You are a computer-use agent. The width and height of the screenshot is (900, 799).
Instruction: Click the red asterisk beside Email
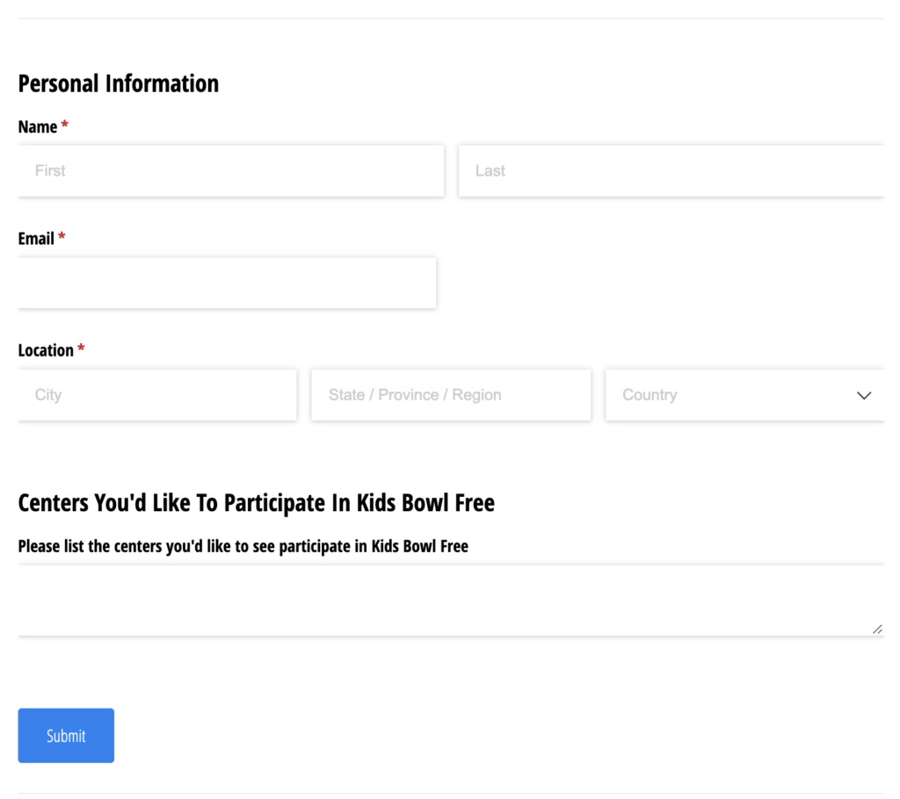point(62,238)
